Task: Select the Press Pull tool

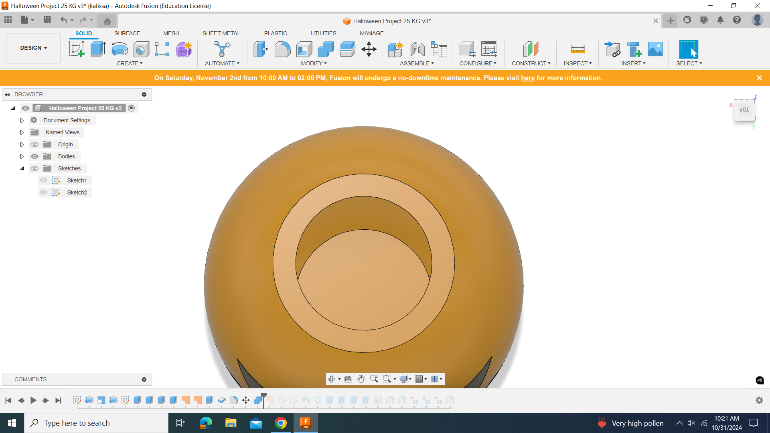Action: point(261,49)
